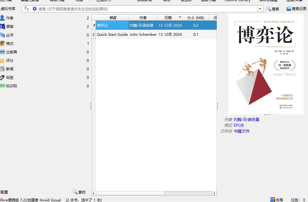Select Tags (标签) category row
This screenshot has height=202, width=308.
(x=45, y=77)
